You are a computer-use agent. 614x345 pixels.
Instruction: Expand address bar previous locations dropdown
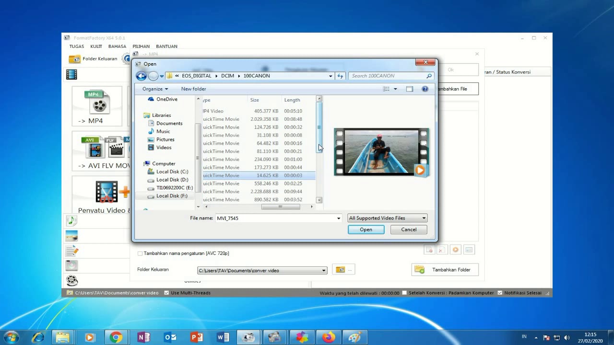tap(331, 76)
